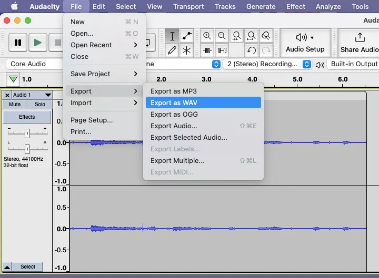Open the Analyze menu
The image size is (379, 278).
coord(328,6)
